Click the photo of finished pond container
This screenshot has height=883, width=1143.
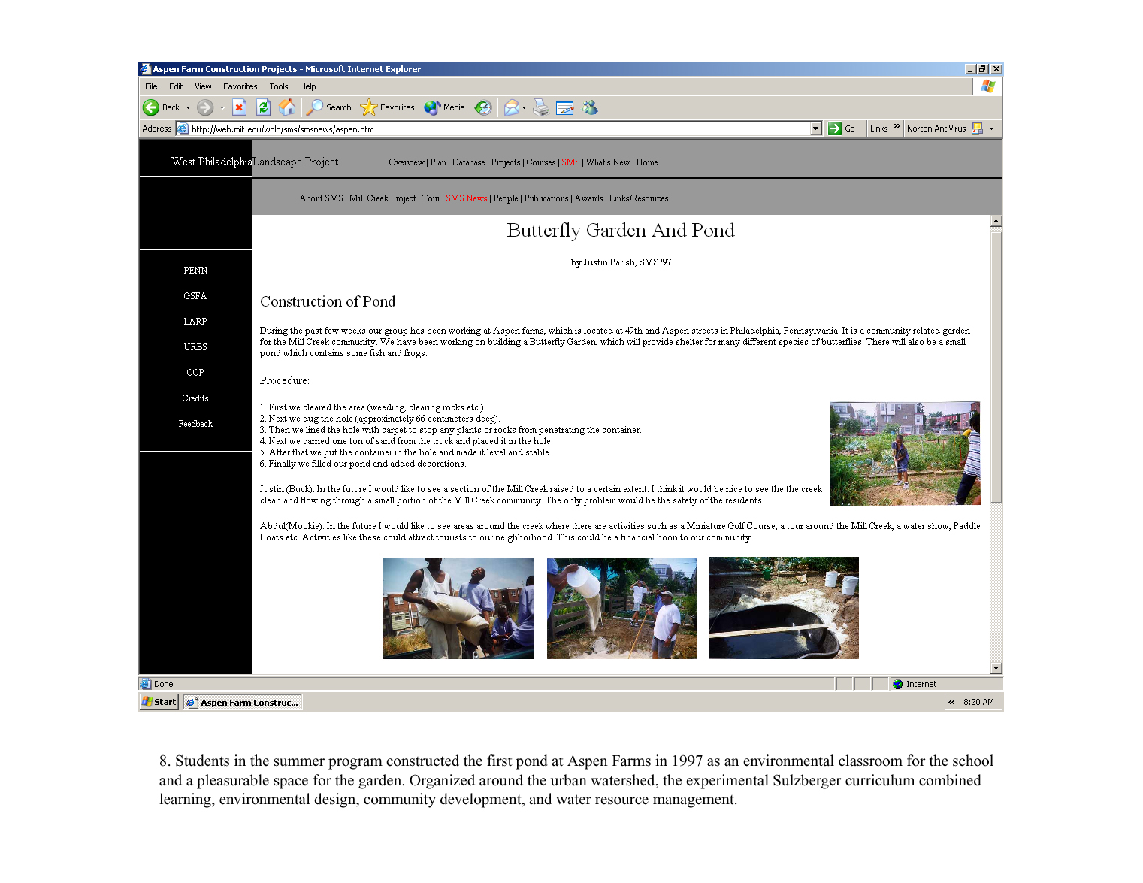[x=784, y=608]
